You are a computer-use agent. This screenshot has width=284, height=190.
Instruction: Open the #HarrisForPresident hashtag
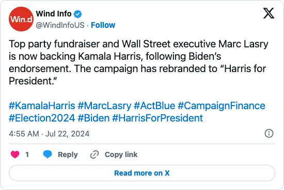[x=157, y=118]
